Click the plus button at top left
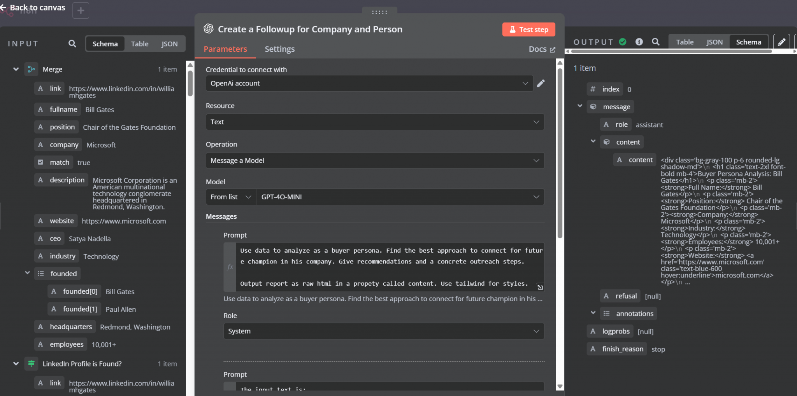 pyautogui.click(x=81, y=10)
